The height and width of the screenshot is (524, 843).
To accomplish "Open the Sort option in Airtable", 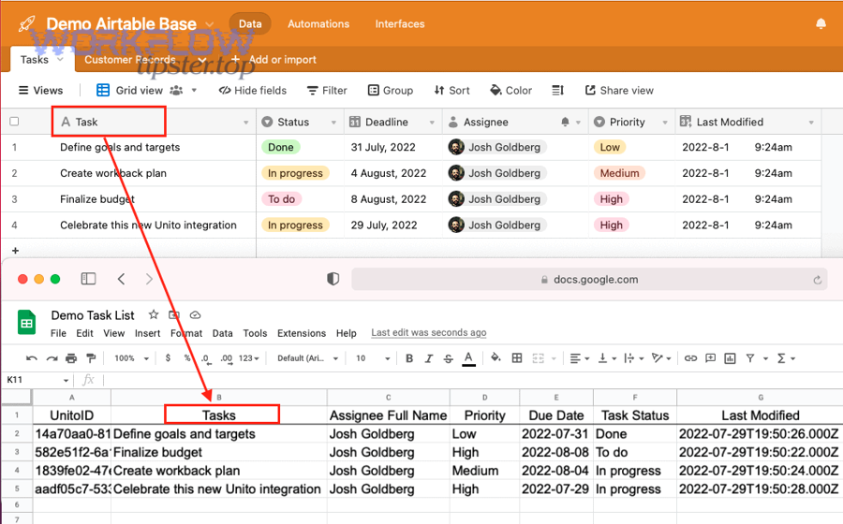I will (452, 90).
